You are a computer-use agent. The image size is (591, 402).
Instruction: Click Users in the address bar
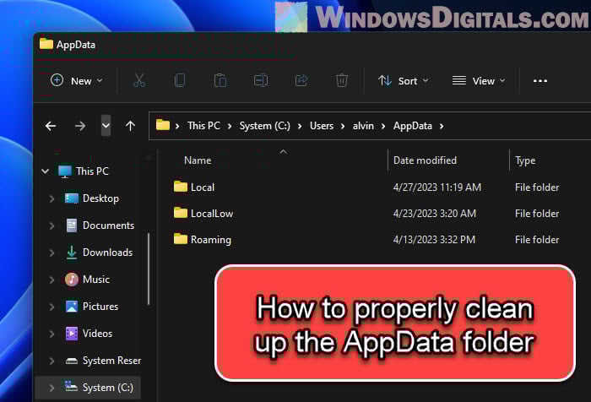click(x=322, y=126)
